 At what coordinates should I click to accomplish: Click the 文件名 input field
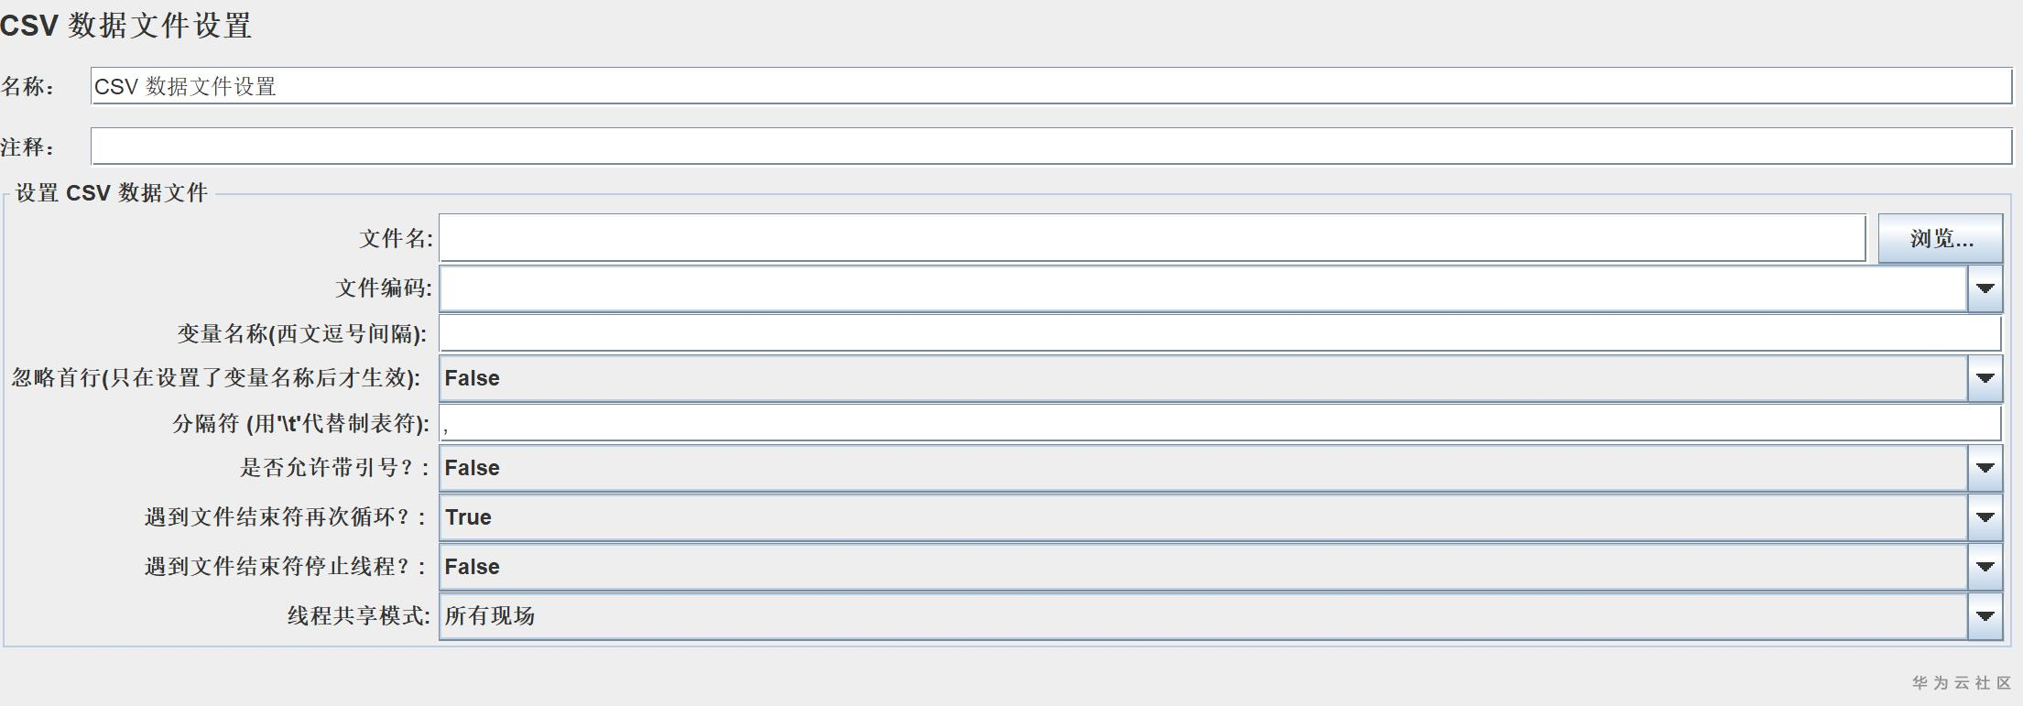[x=1151, y=239]
